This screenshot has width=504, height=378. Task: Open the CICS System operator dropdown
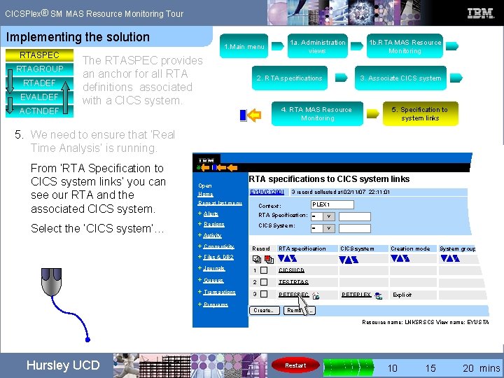323,228
